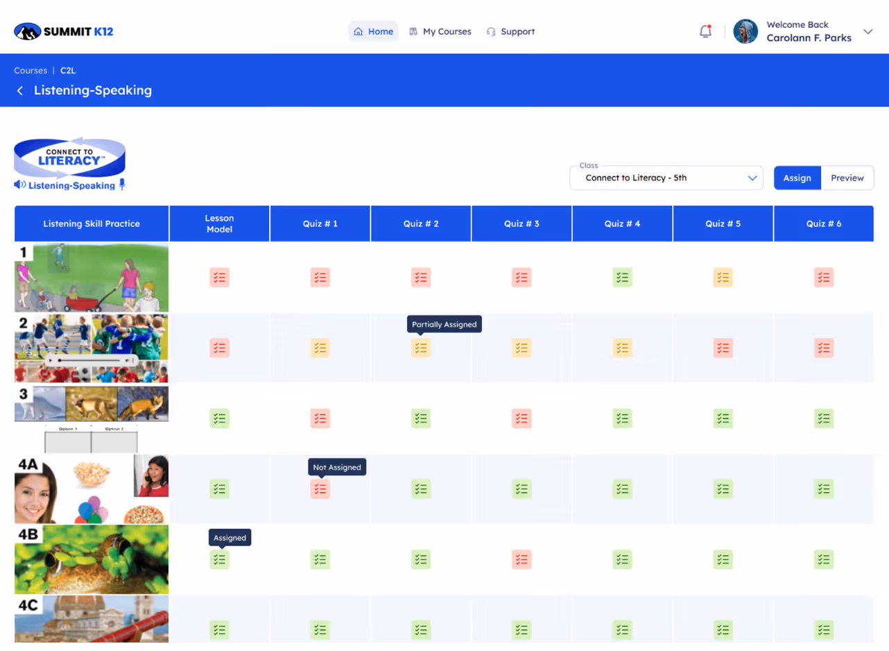Image resolution: width=889 pixels, height=651 pixels.
Task: Open lesson 4A thumbnail with popcorn
Action: tap(92, 489)
